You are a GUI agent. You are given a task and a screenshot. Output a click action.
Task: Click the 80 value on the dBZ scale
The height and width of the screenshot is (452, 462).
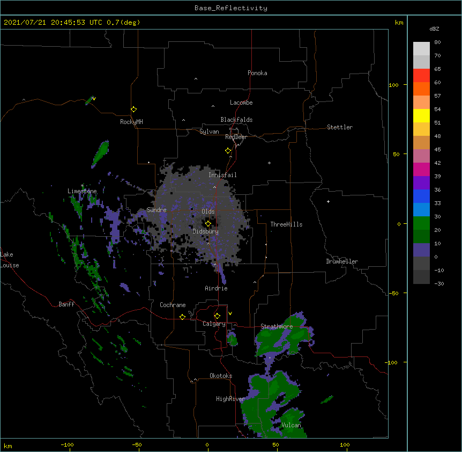click(437, 42)
